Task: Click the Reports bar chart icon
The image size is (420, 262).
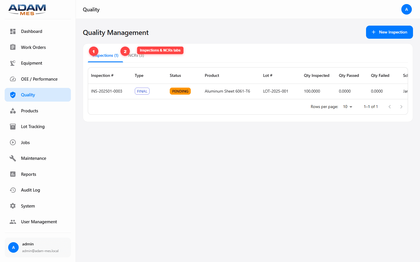Action: (x=13, y=174)
